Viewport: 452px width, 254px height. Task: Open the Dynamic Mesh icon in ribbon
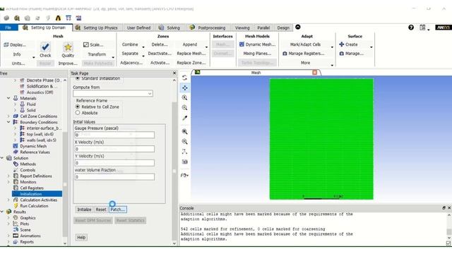(x=242, y=44)
